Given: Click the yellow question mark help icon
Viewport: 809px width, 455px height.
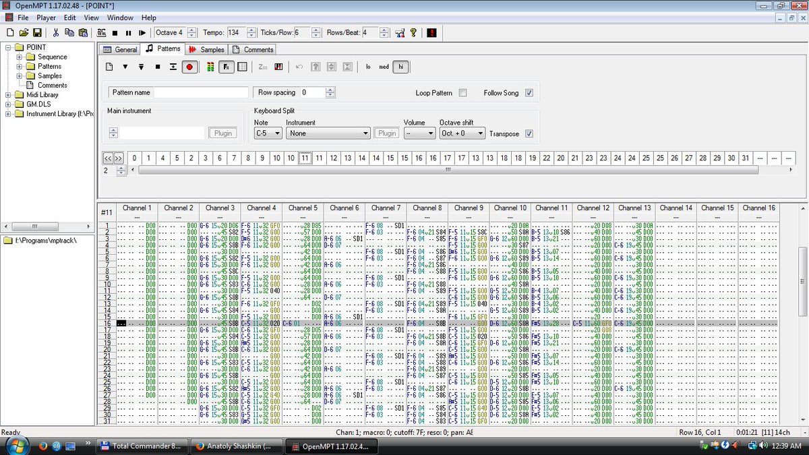Looking at the screenshot, I should [x=413, y=32].
